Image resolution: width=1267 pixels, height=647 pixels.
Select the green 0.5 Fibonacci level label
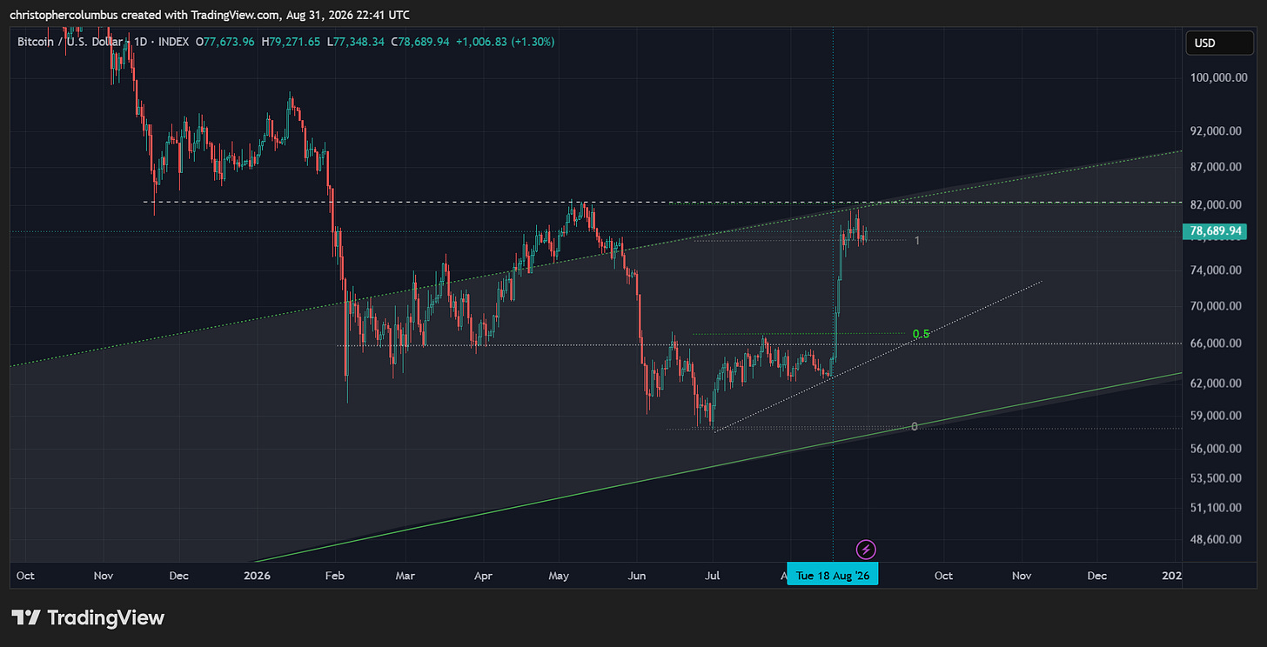point(921,334)
